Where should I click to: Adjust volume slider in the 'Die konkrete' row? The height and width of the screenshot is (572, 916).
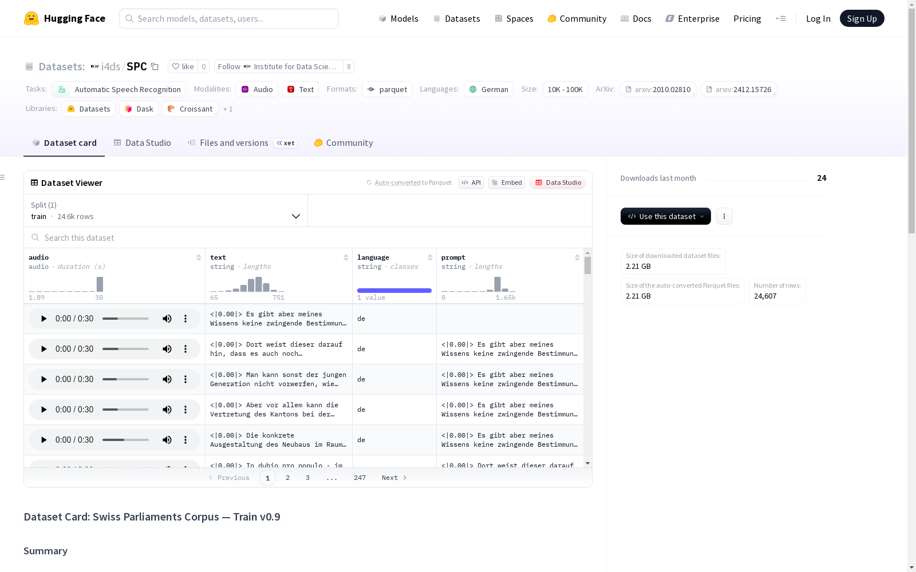pyautogui.click(x=125, y=440)
